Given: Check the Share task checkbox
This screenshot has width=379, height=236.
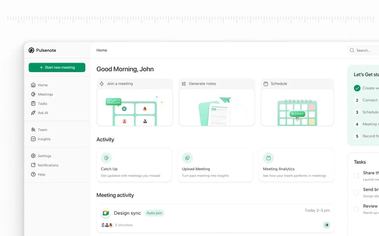Looking at the screenshot, I should click(x=356, y=176).
